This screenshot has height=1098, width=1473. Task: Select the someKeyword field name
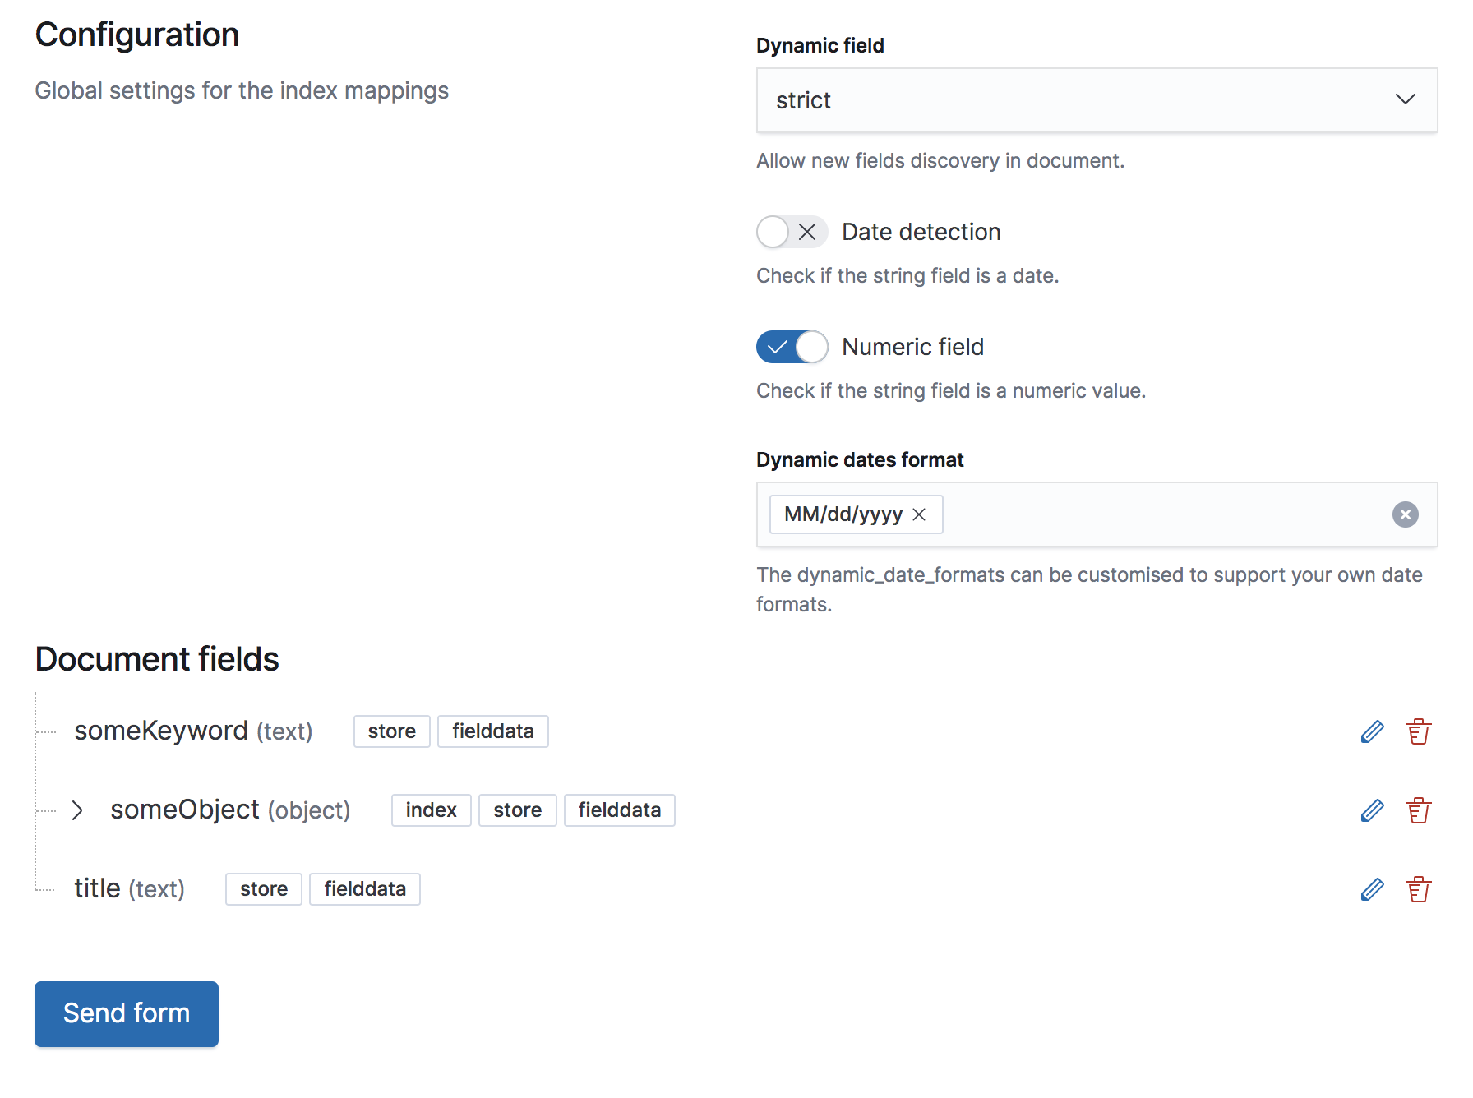(x=161, y=731)
